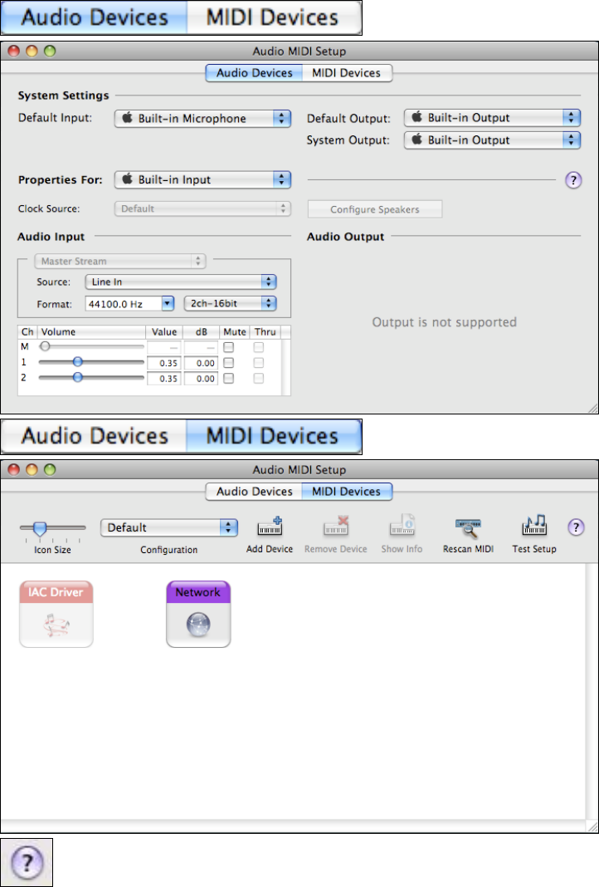Mute channel 2 input
Screen dimensions: 599x887
coord(229,379)
